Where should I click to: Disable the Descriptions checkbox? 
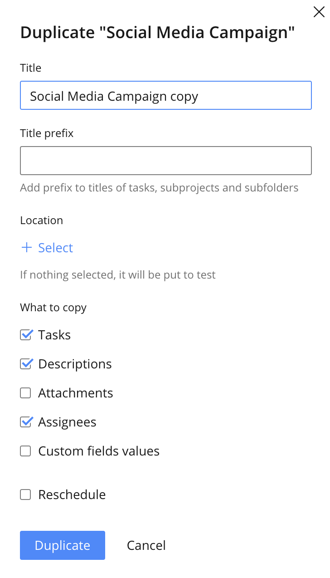point(26,364)
